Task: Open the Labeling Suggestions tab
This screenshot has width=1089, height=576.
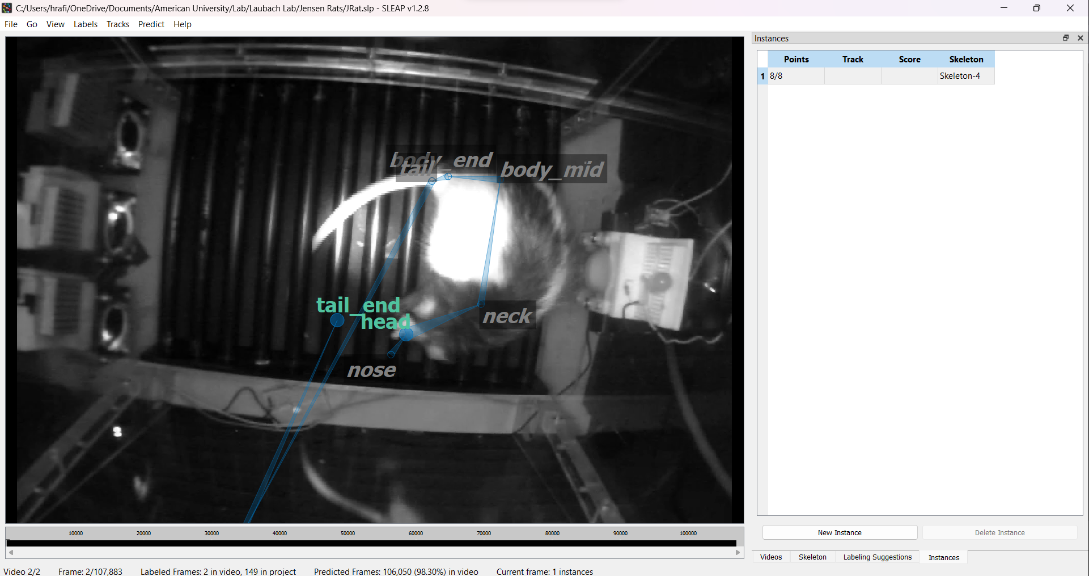Action: tap(878, 557)
